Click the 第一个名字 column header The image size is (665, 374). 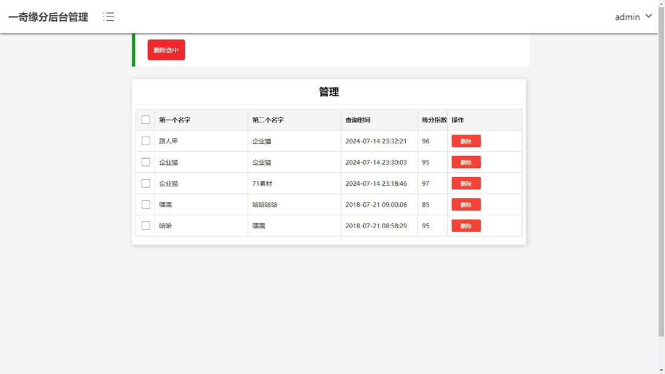[x=175, y=120]
